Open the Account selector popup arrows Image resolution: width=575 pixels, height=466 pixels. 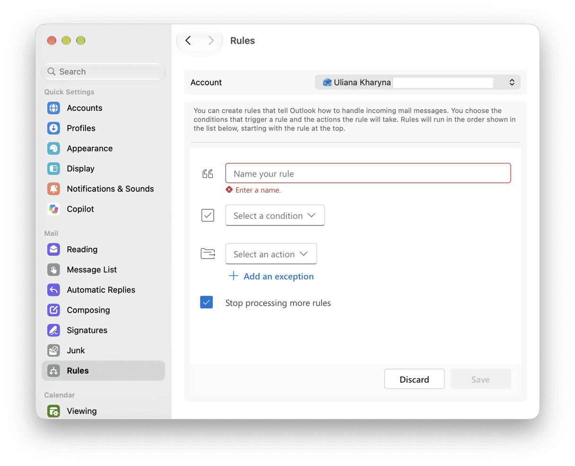coord(512,82)
